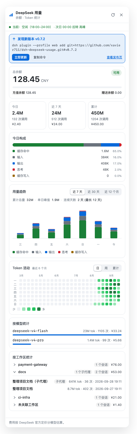Switch trend range to 近 12 个月
This screenshot has width=137, height=434.
coord(112,192)
